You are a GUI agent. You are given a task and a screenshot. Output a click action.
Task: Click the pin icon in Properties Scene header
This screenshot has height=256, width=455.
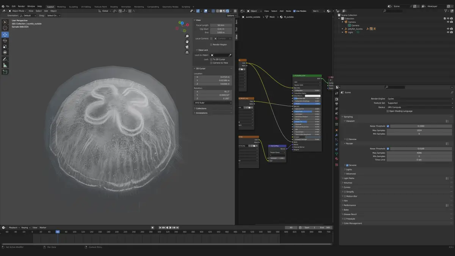pos(452,93)
